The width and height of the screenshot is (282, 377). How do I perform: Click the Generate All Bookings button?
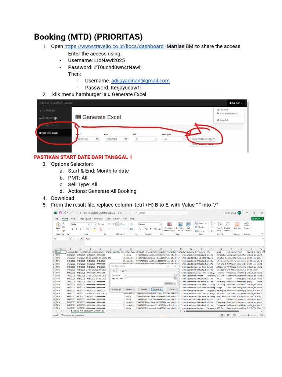205,139
